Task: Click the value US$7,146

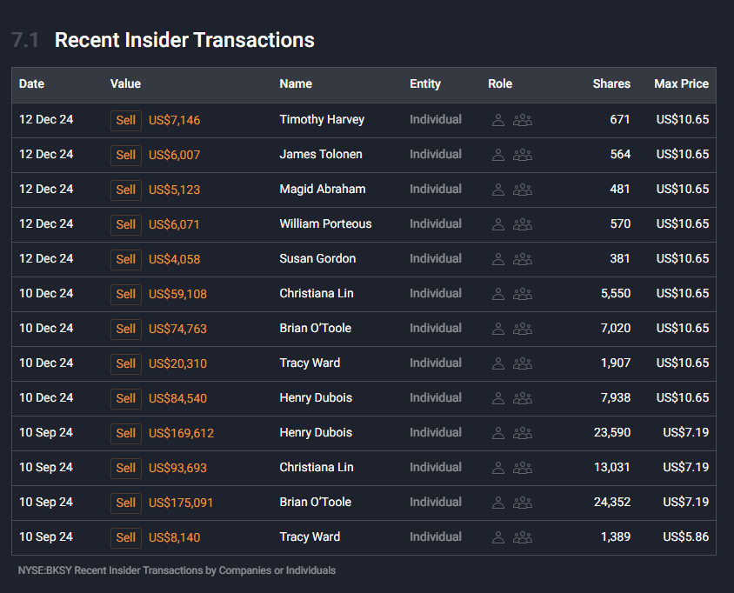Action: click(174, 121)
